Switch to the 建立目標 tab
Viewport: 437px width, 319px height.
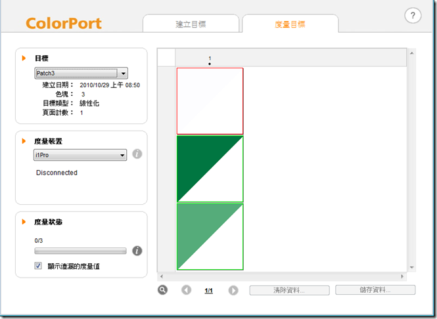191,24
